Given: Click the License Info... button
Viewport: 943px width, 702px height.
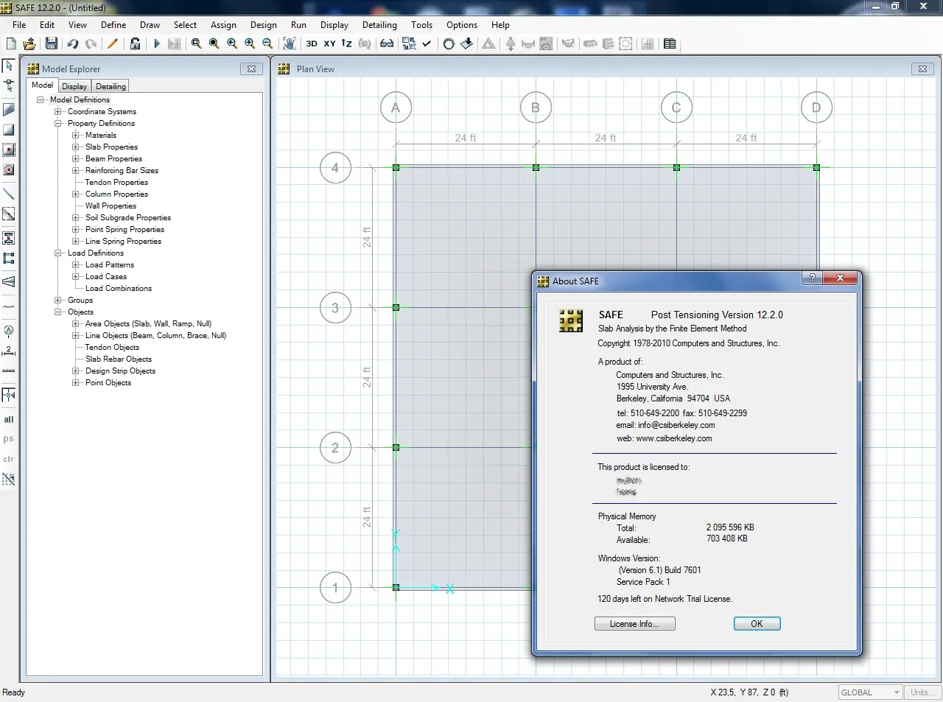Looking at the screenshot, I should click(634, 624).
